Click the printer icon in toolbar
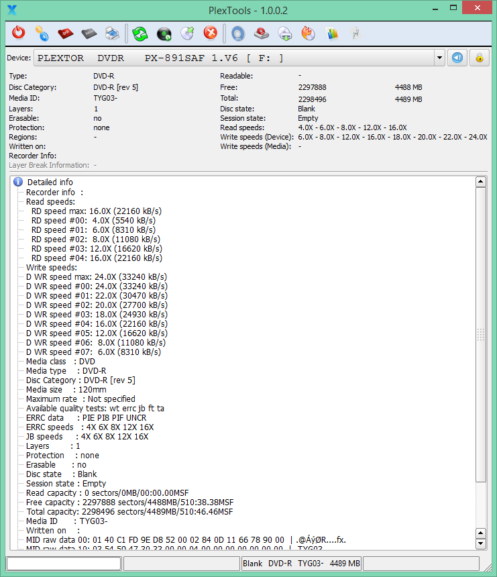Viewport: 497px width, 577px height. click(112, 34)
